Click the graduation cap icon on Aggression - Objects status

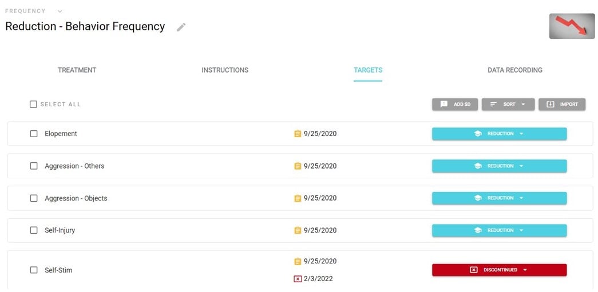click(478, 198)
